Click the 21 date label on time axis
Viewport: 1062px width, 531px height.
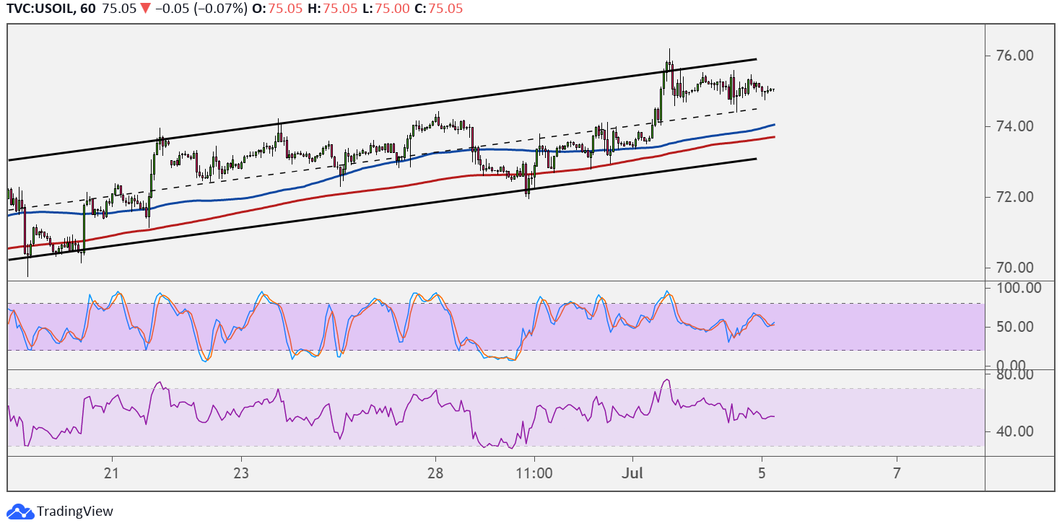point(111,473)
